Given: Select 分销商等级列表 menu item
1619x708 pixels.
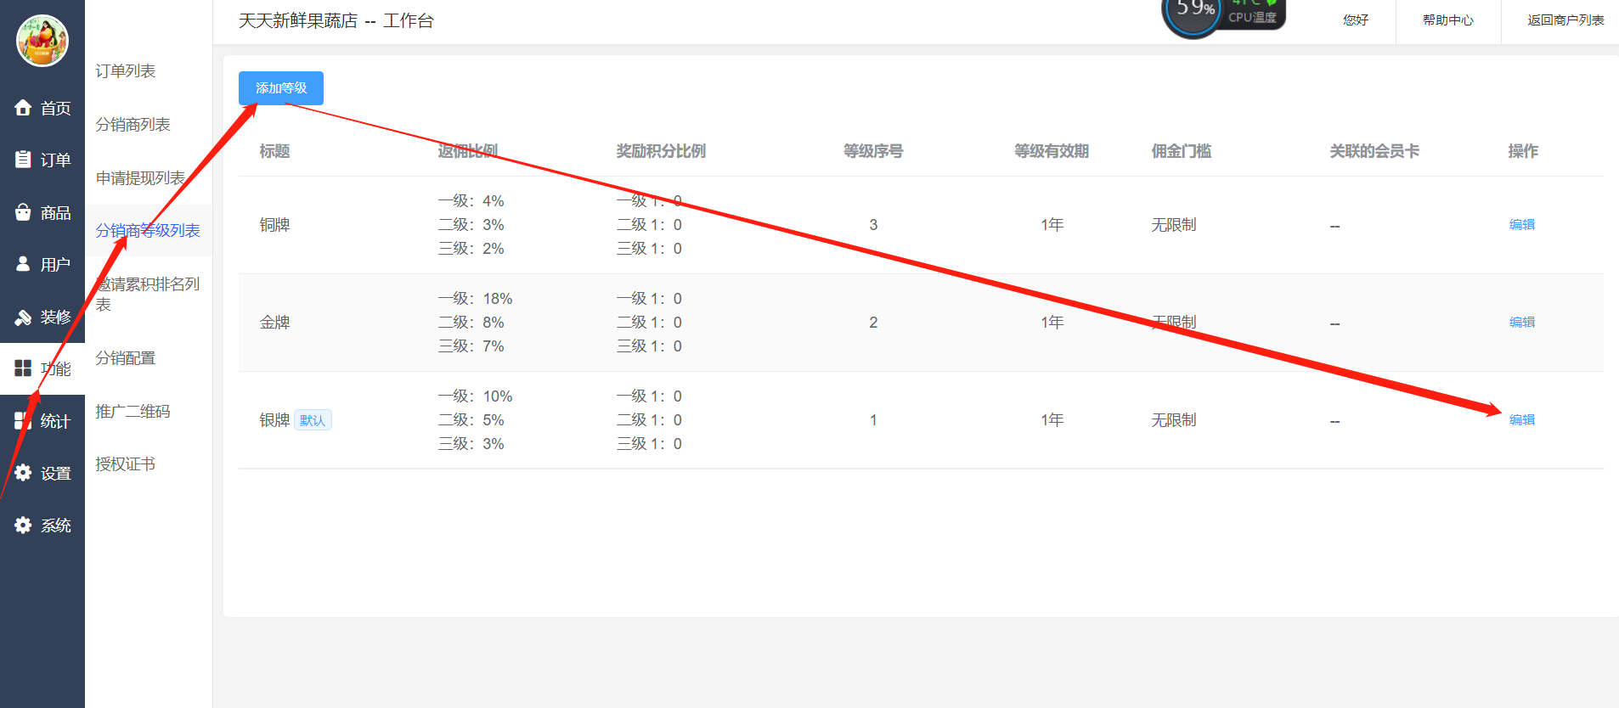Looking at the screenshot, I should 148,231.
